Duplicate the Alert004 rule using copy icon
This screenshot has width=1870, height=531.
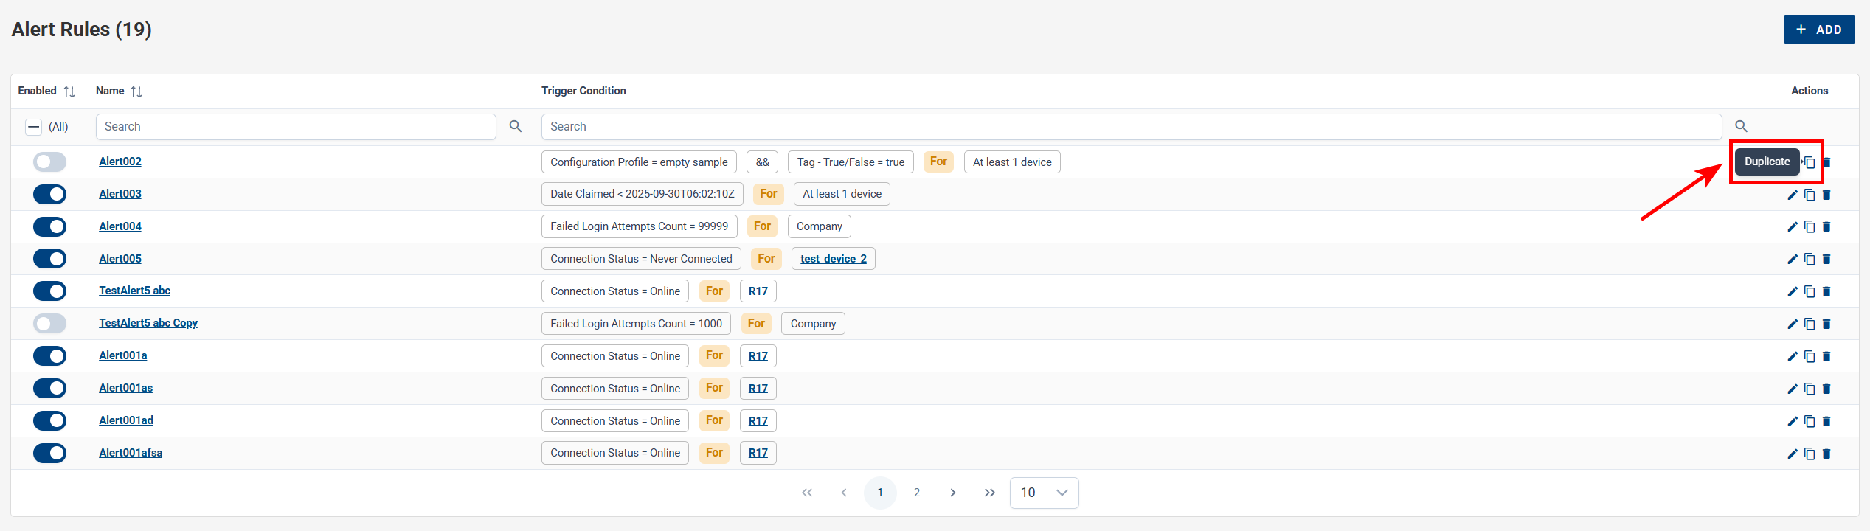[1809, 226]
